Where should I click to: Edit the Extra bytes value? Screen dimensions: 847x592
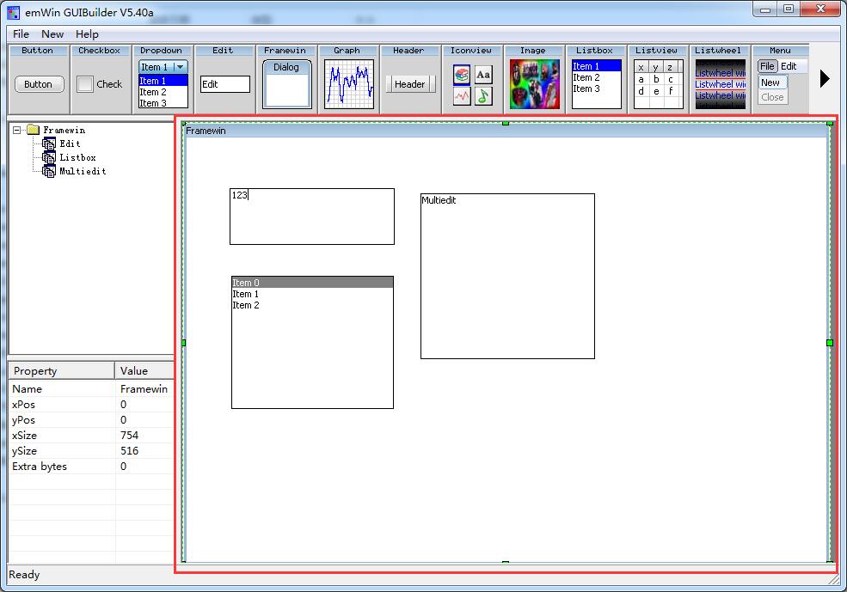coord(144,467)
